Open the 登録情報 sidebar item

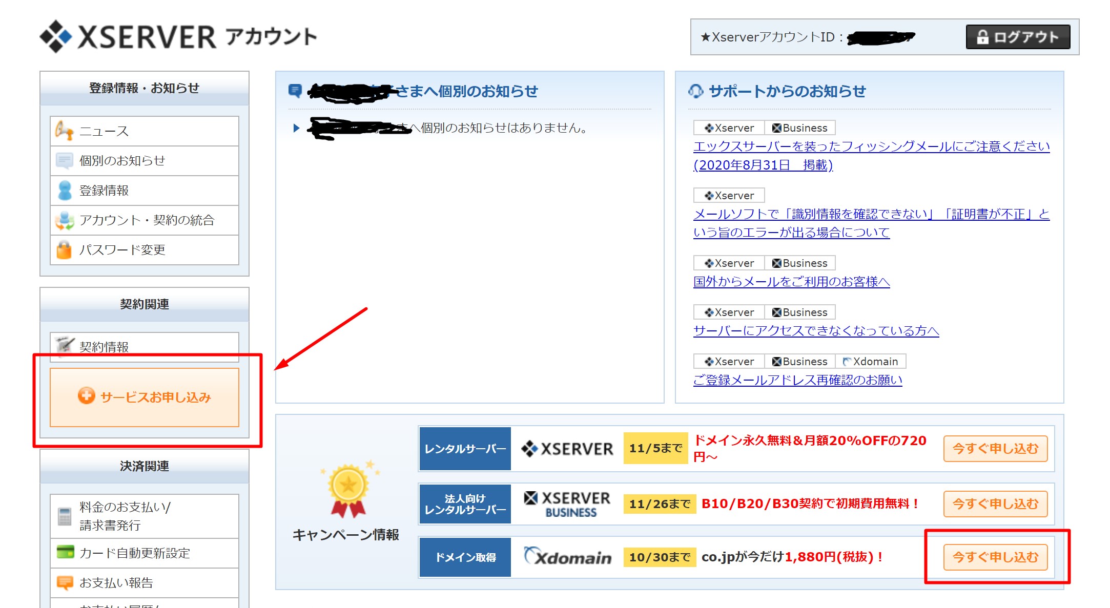[145, 191]
